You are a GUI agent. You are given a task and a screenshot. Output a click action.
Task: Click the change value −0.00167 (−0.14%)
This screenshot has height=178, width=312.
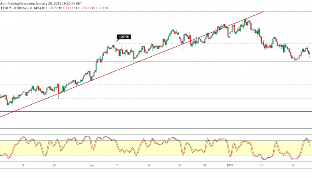click(27, 8)
